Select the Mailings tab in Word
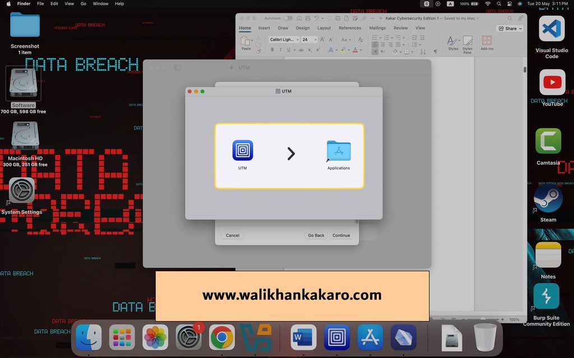The height and width of the screenshot is (358, 574). point(377,28)
